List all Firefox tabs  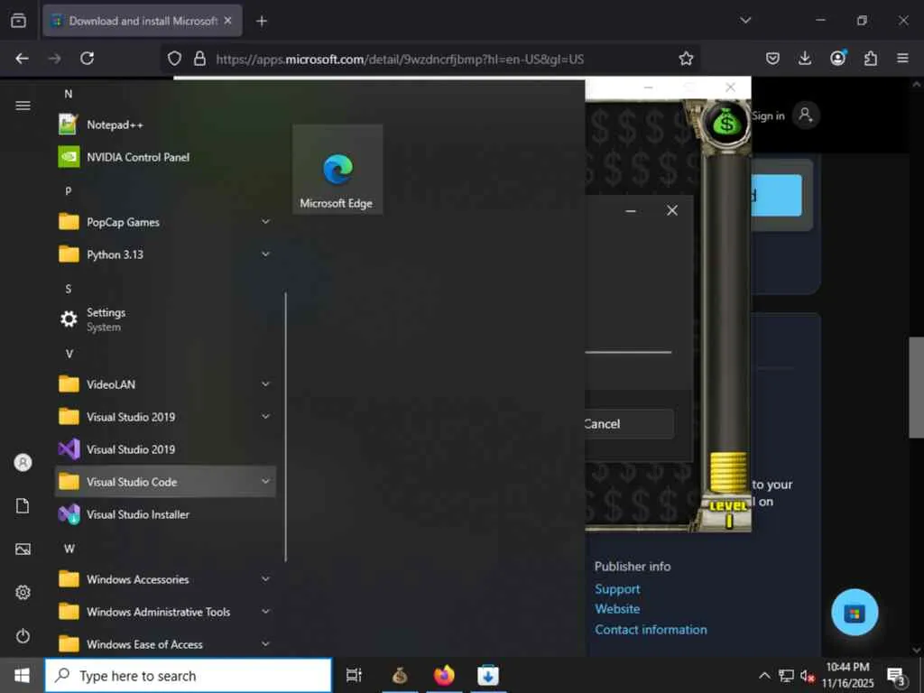tap(745, 21)
